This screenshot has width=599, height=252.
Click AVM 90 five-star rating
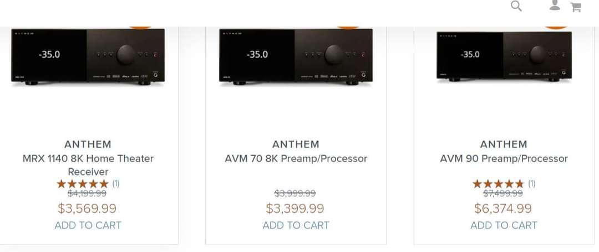pos(498,183)
